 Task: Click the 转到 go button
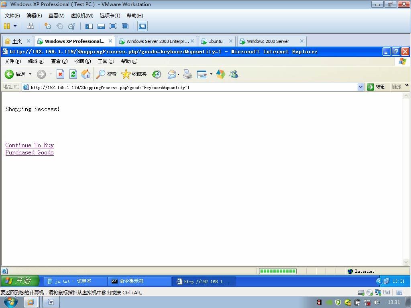(x=376, y=87)
